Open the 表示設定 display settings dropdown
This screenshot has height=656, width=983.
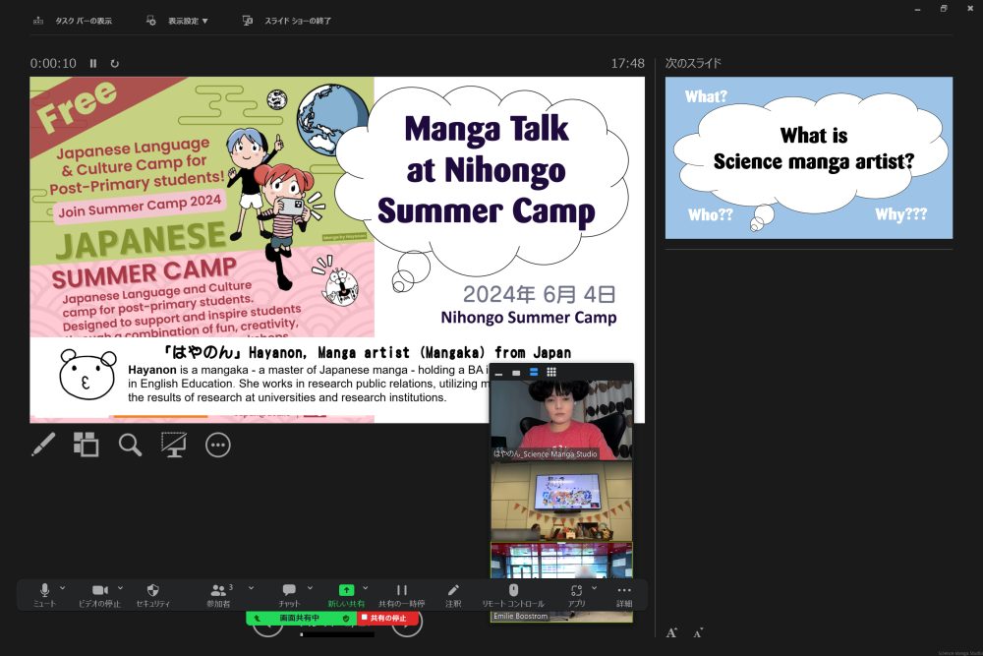click(177, 20)
